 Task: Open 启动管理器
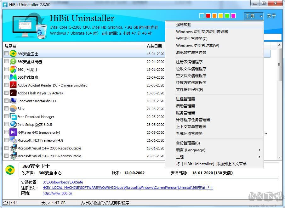(x=215, y=106)
